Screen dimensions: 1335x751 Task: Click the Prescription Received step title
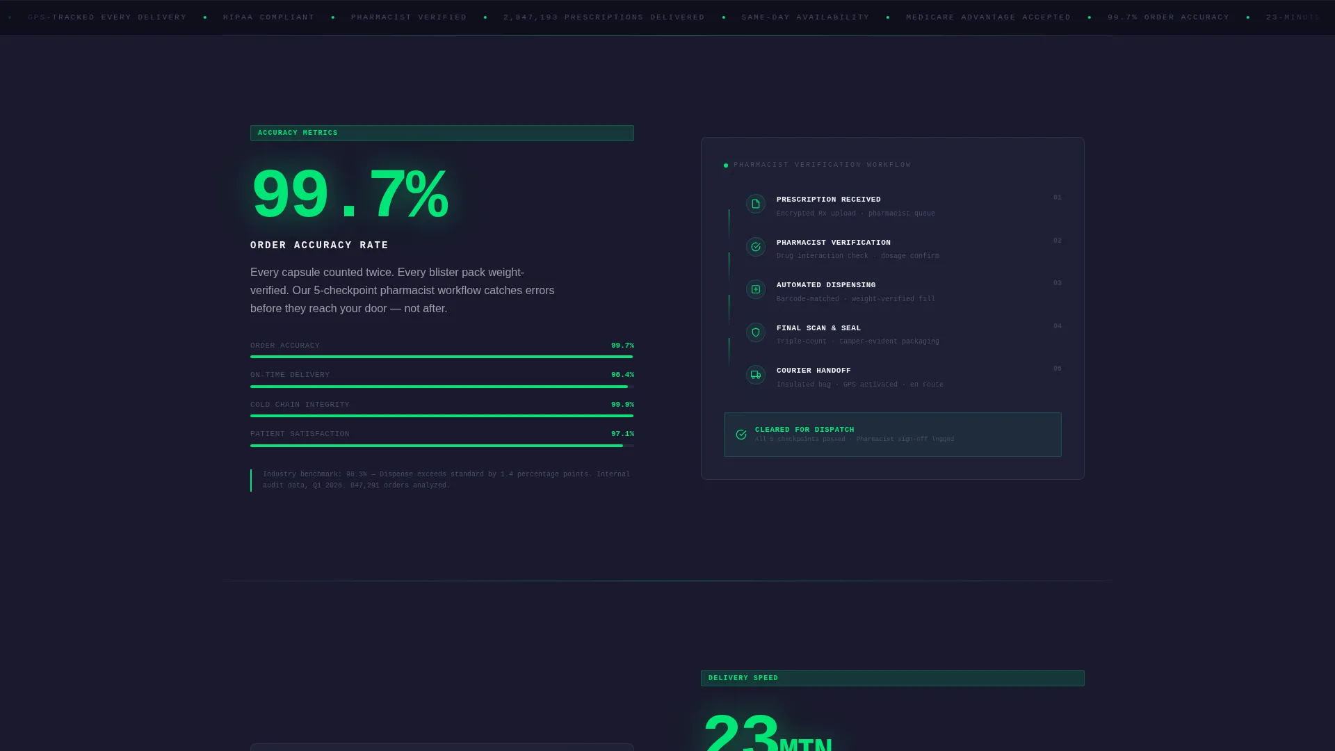coord(829,200)
